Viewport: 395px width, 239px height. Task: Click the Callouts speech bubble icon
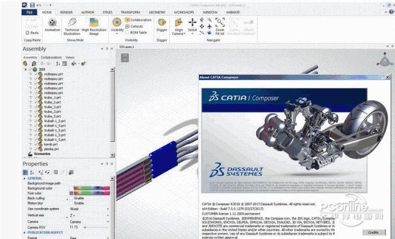click(127, 26)
